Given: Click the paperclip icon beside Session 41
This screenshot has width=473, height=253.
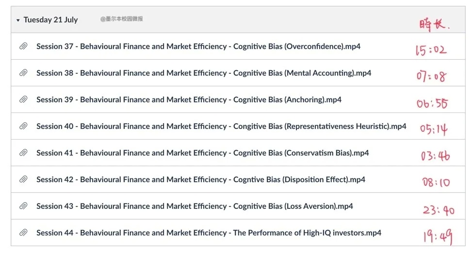Looking at the screenshot, I should [x=23, y=153].
